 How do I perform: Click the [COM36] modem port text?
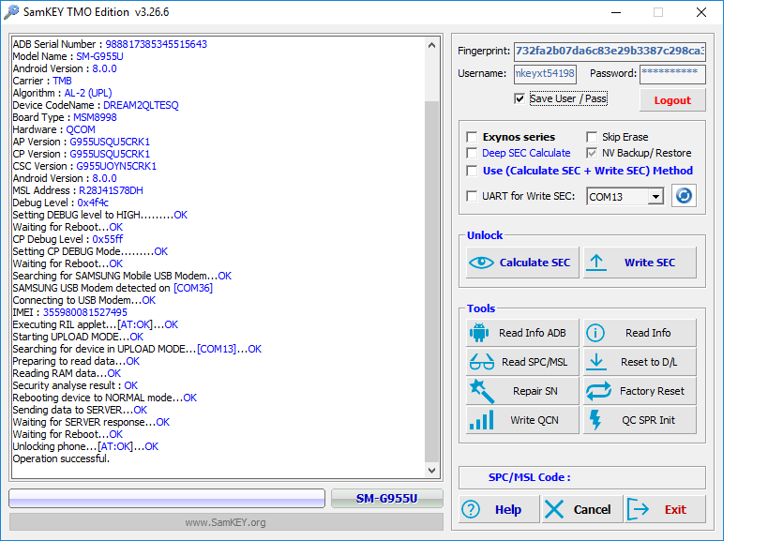193,288
